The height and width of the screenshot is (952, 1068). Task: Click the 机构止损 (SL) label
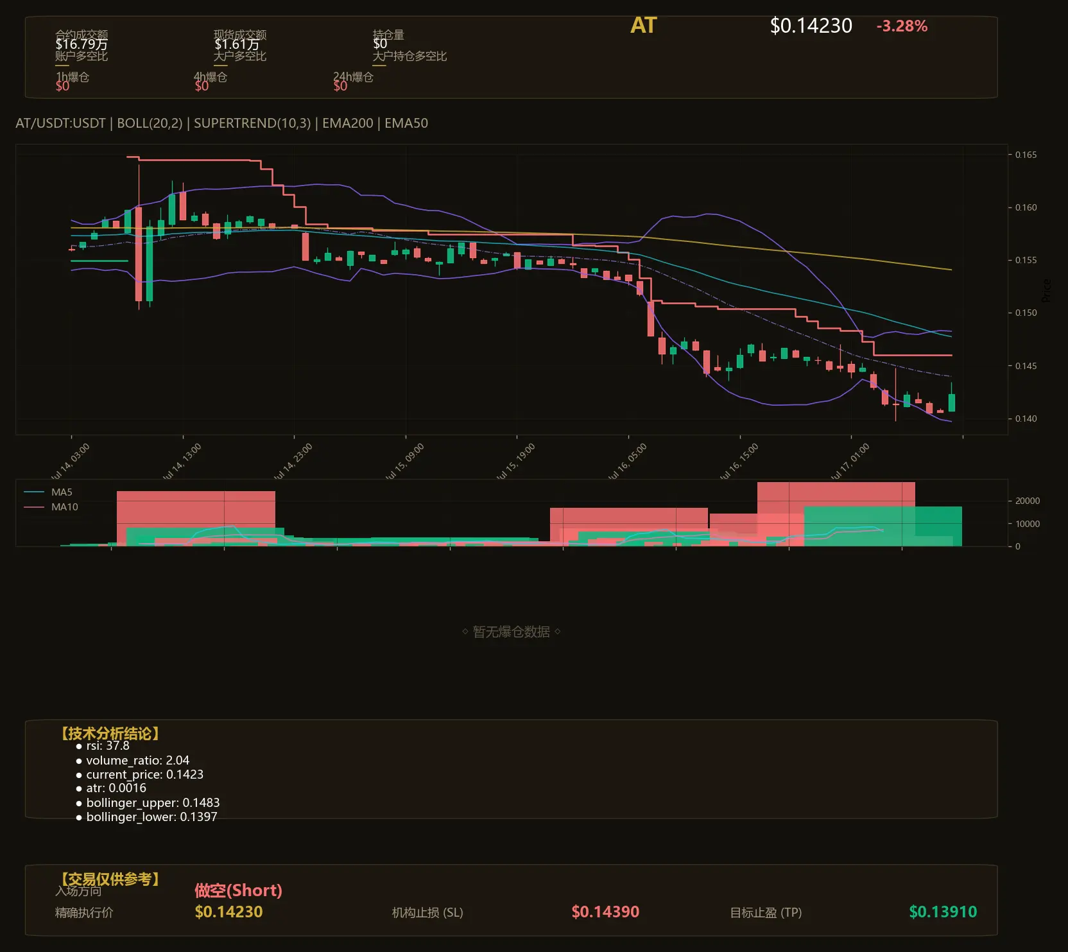click(x=427, y=913)
